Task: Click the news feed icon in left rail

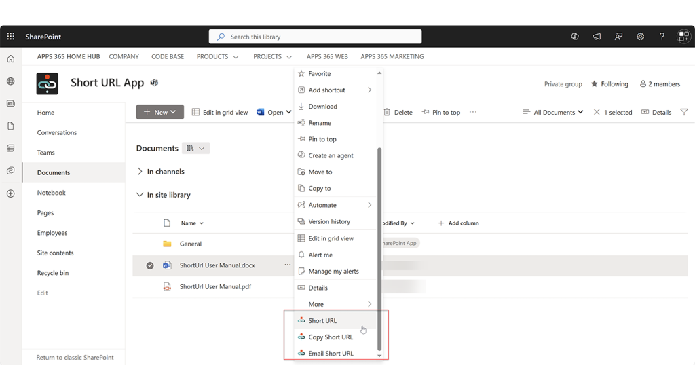Action: [11, 103]
